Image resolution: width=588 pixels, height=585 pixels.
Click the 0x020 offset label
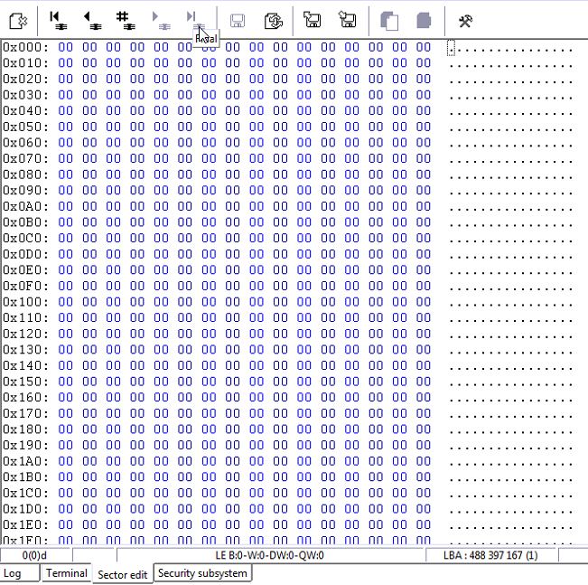[x=25, y=80]
